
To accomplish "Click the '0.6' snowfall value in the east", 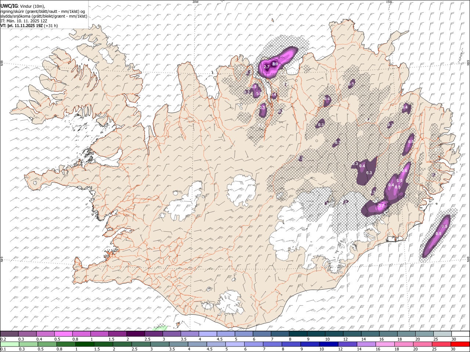I will click(405, 170).
